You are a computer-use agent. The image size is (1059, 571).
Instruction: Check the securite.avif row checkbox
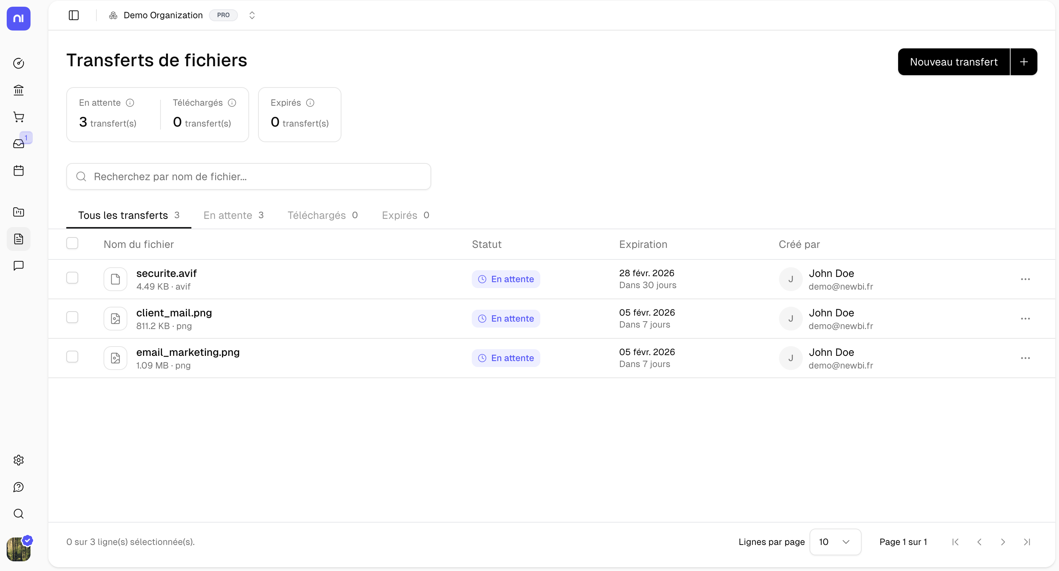click(72, 278)
